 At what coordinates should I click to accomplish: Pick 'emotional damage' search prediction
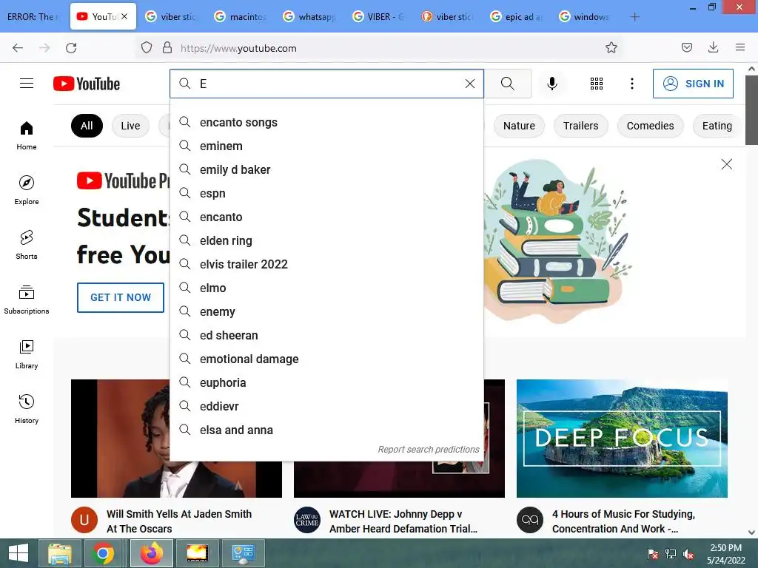coord(326,359)
